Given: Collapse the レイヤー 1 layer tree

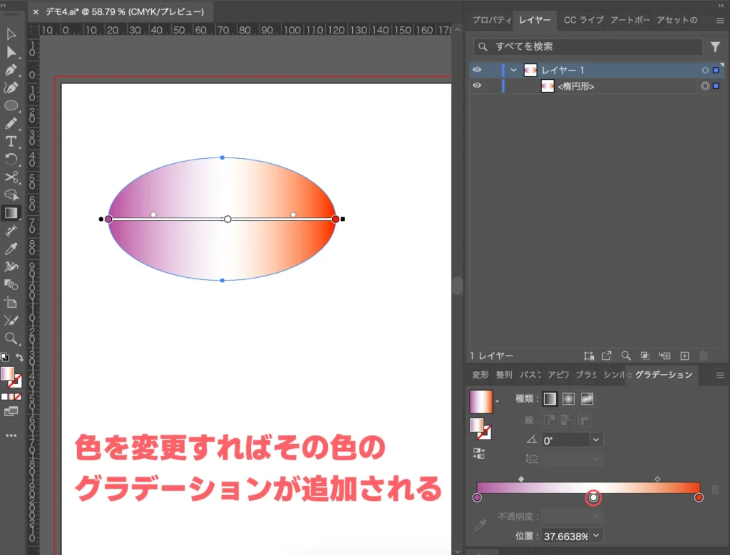Looking at the screenshot, I should click(513, 70).
